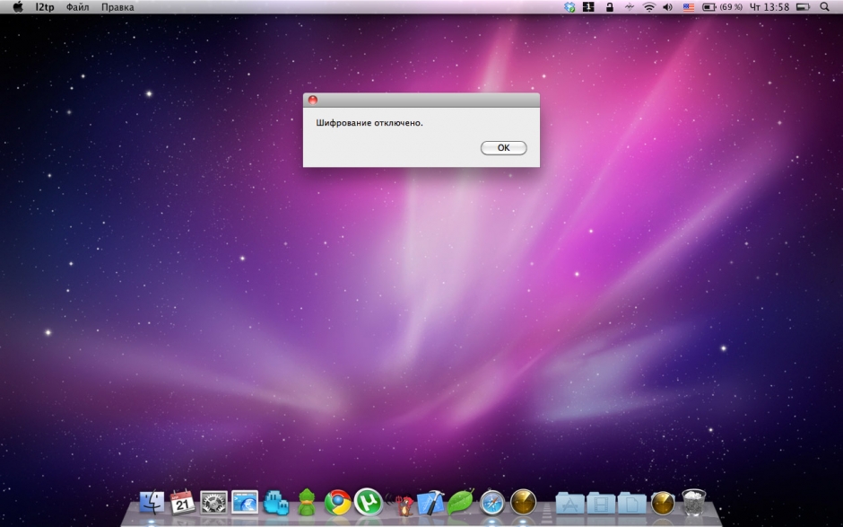Viewport: 843px width, 527px height.
Task: Launch the screen sharing globe app in Dock
Action: [245, 503]
